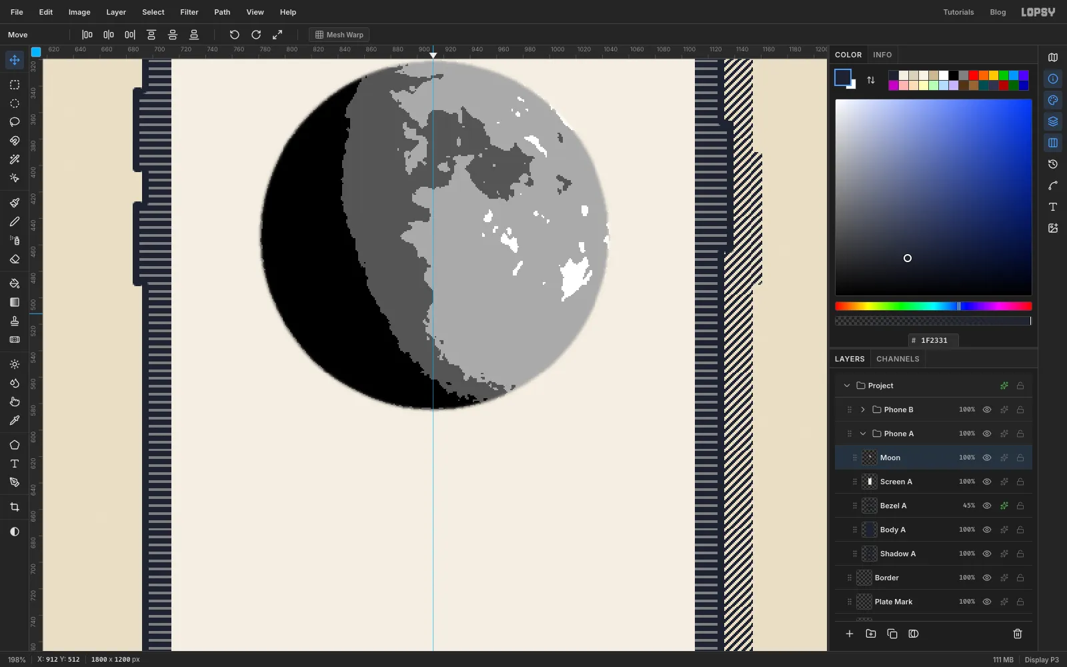Toggle visibility of Plate Mark layer
The height and width of the screenshot is (667, 1067).
click(x=987, y=602)
